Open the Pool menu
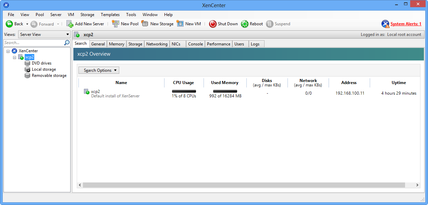 40,15
